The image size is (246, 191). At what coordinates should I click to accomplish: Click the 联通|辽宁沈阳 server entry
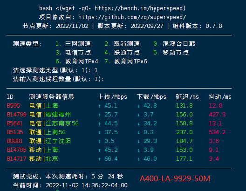50,141
